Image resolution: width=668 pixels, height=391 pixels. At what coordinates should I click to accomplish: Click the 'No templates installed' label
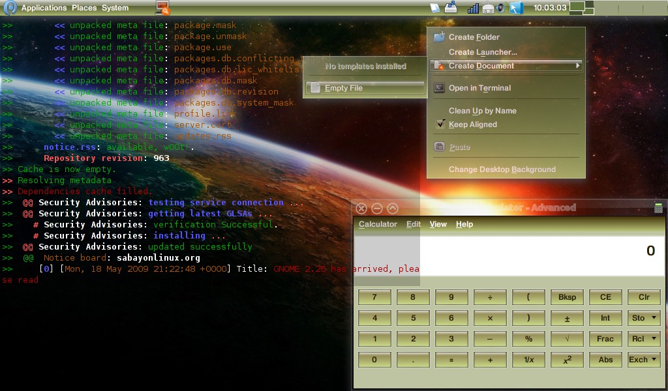click(365, 66)
